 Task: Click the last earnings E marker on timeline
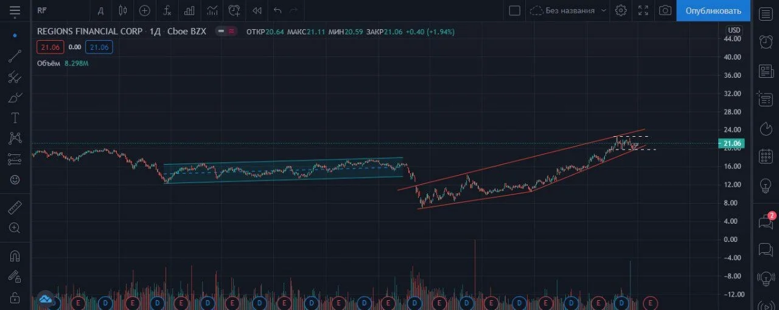click(x=651, y=302)
